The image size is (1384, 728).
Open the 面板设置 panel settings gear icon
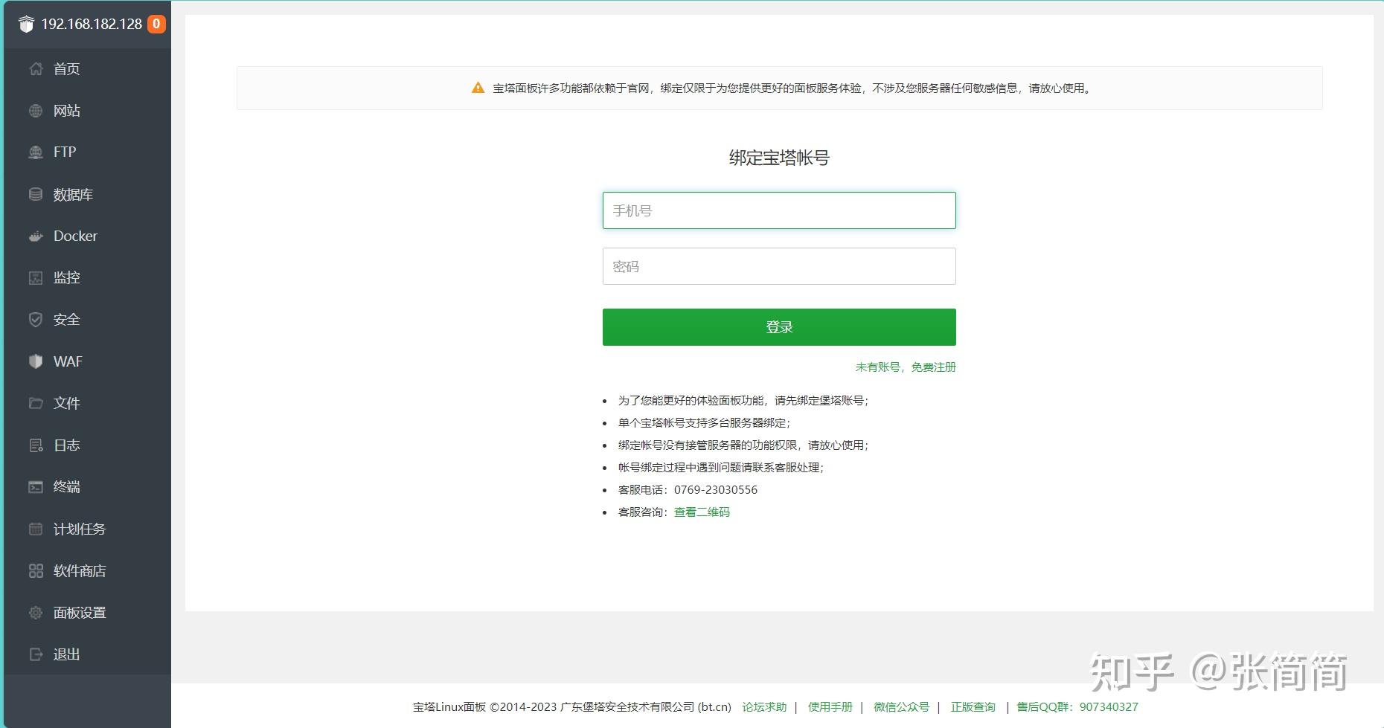(36, 612)
